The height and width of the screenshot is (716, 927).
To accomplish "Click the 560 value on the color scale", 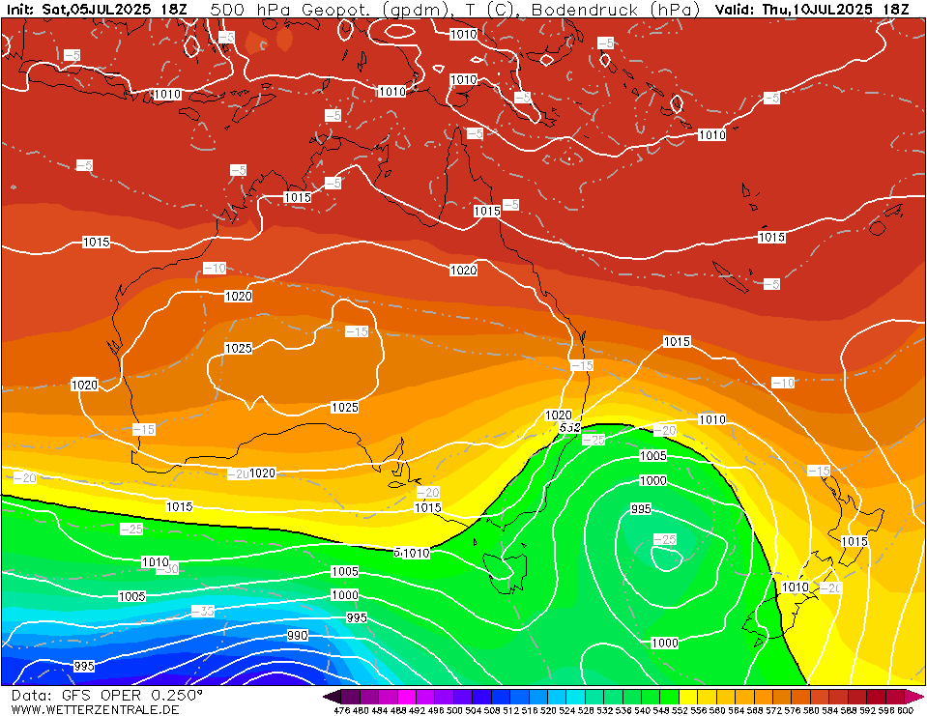I will 717,710.
